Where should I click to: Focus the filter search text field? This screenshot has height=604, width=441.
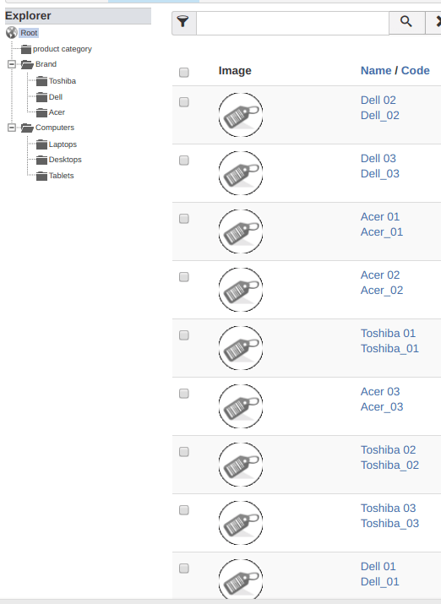click(x=292, y=23)
